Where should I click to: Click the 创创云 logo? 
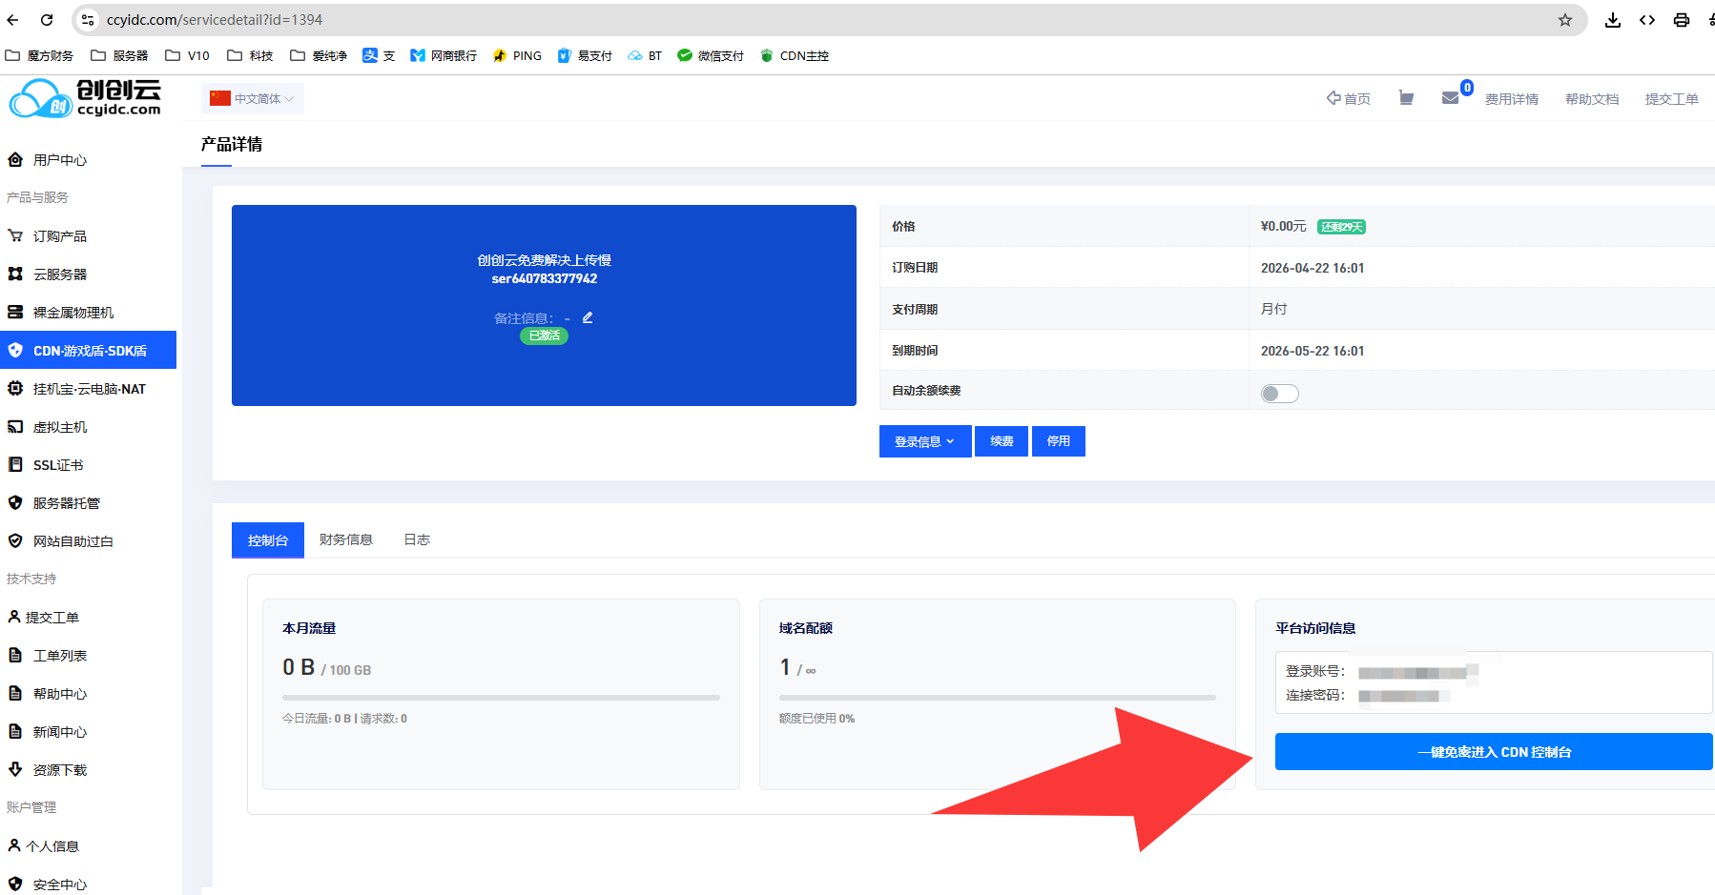pos(86,98)
